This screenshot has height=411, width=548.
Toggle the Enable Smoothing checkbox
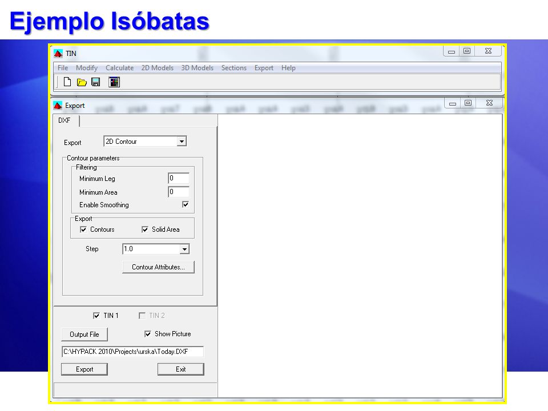point(186,204)
